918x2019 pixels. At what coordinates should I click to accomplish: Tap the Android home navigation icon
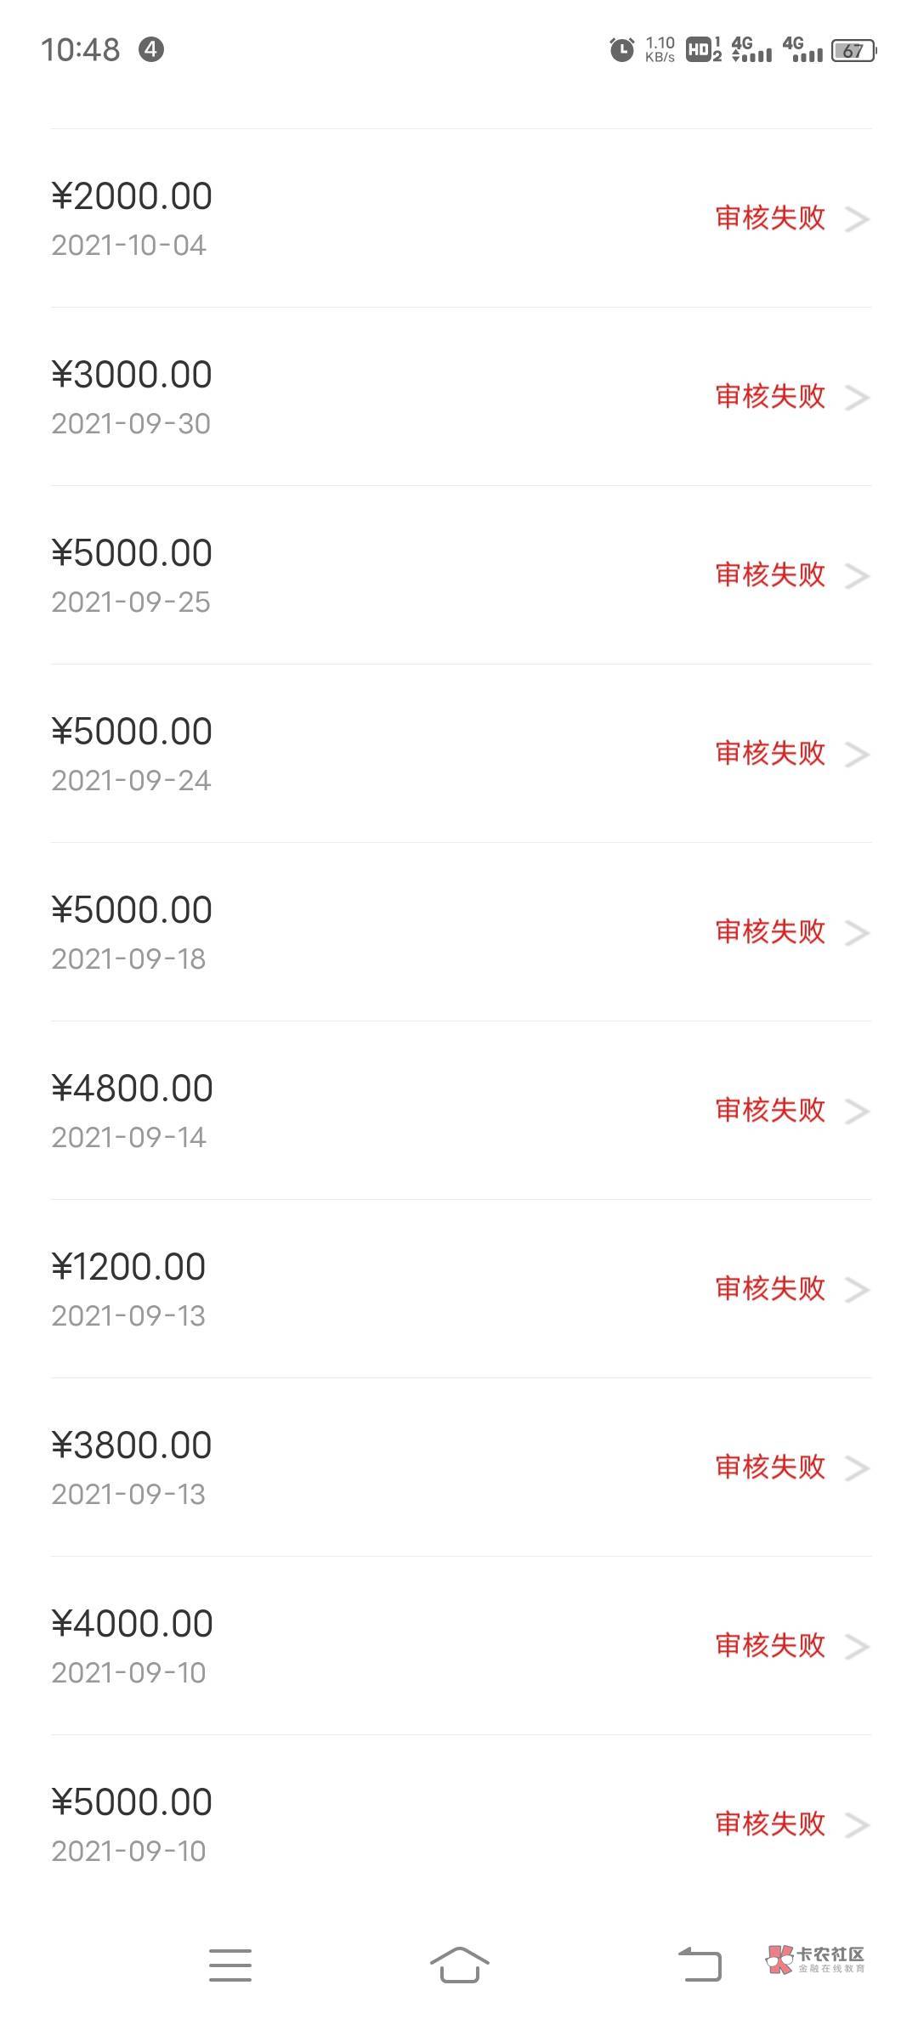(459, 1965)
